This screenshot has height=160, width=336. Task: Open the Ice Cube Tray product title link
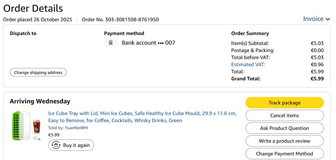(142, 117)
